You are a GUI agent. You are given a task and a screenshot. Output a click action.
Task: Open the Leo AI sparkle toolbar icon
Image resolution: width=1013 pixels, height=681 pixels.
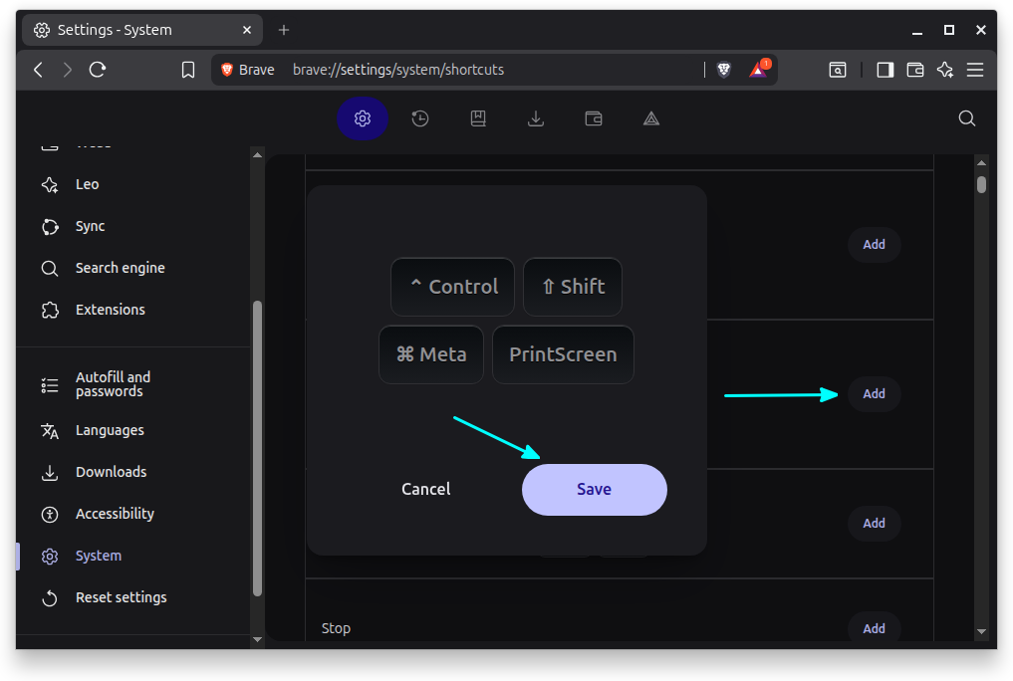click(945, 70)
